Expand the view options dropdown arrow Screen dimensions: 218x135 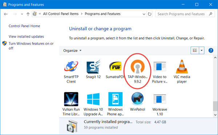(202, 50)
